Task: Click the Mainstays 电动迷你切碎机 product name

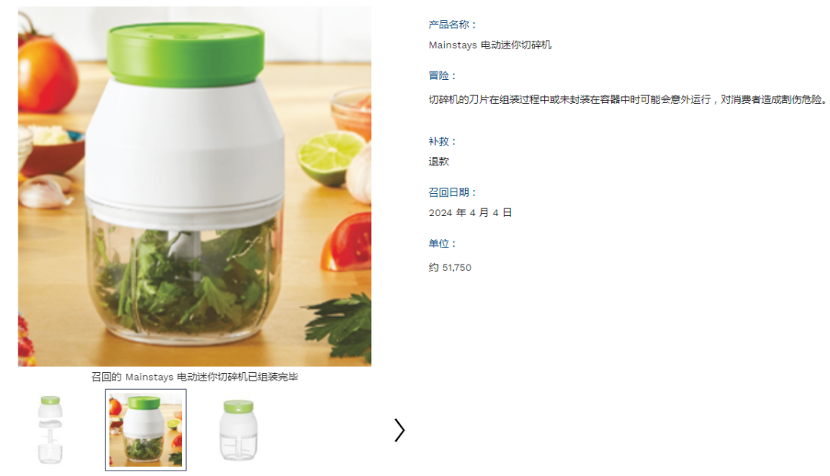Action: click(490, 45)
